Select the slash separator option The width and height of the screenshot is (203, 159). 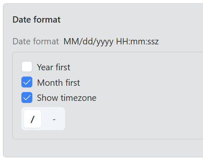(x=32, y=119)
